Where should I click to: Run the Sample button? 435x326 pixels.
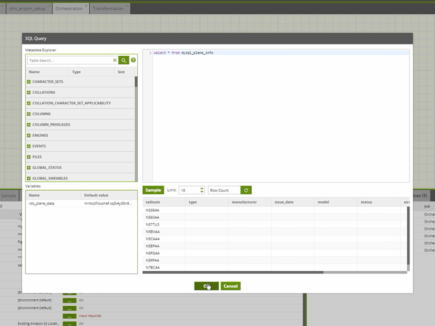click(153, 190)
